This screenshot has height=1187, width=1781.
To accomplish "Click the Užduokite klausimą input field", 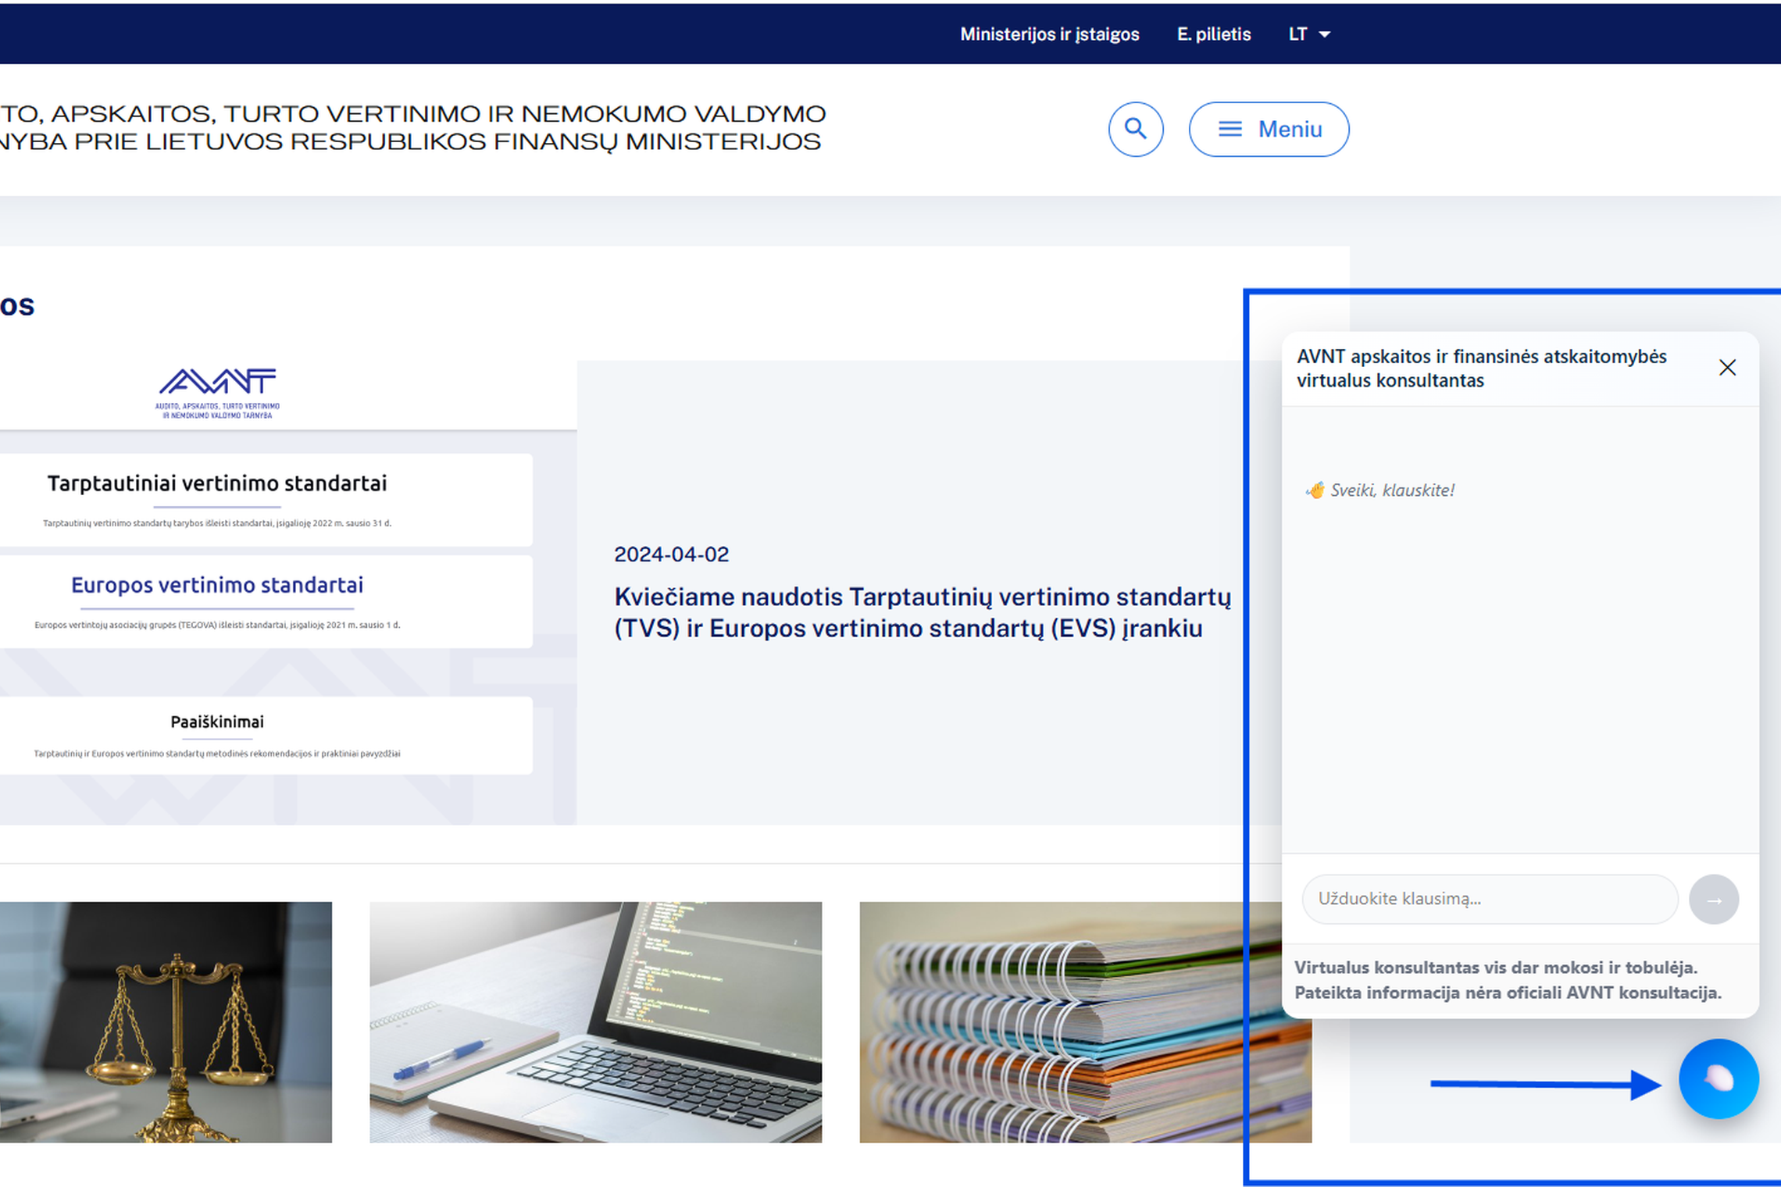I will (1490, 899).
